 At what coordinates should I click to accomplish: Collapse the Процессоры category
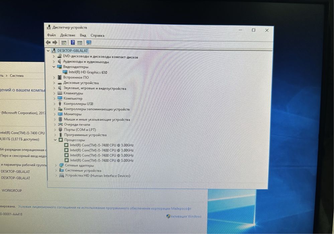tap(55, 140)
